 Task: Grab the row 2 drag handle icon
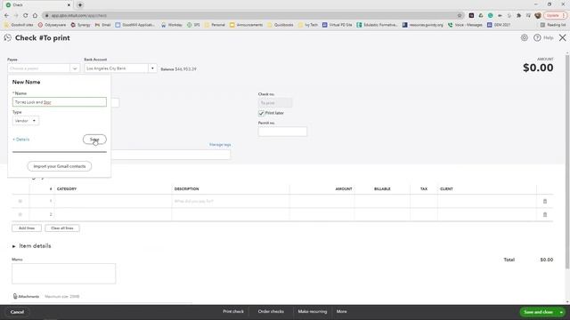tap(20, 215)
